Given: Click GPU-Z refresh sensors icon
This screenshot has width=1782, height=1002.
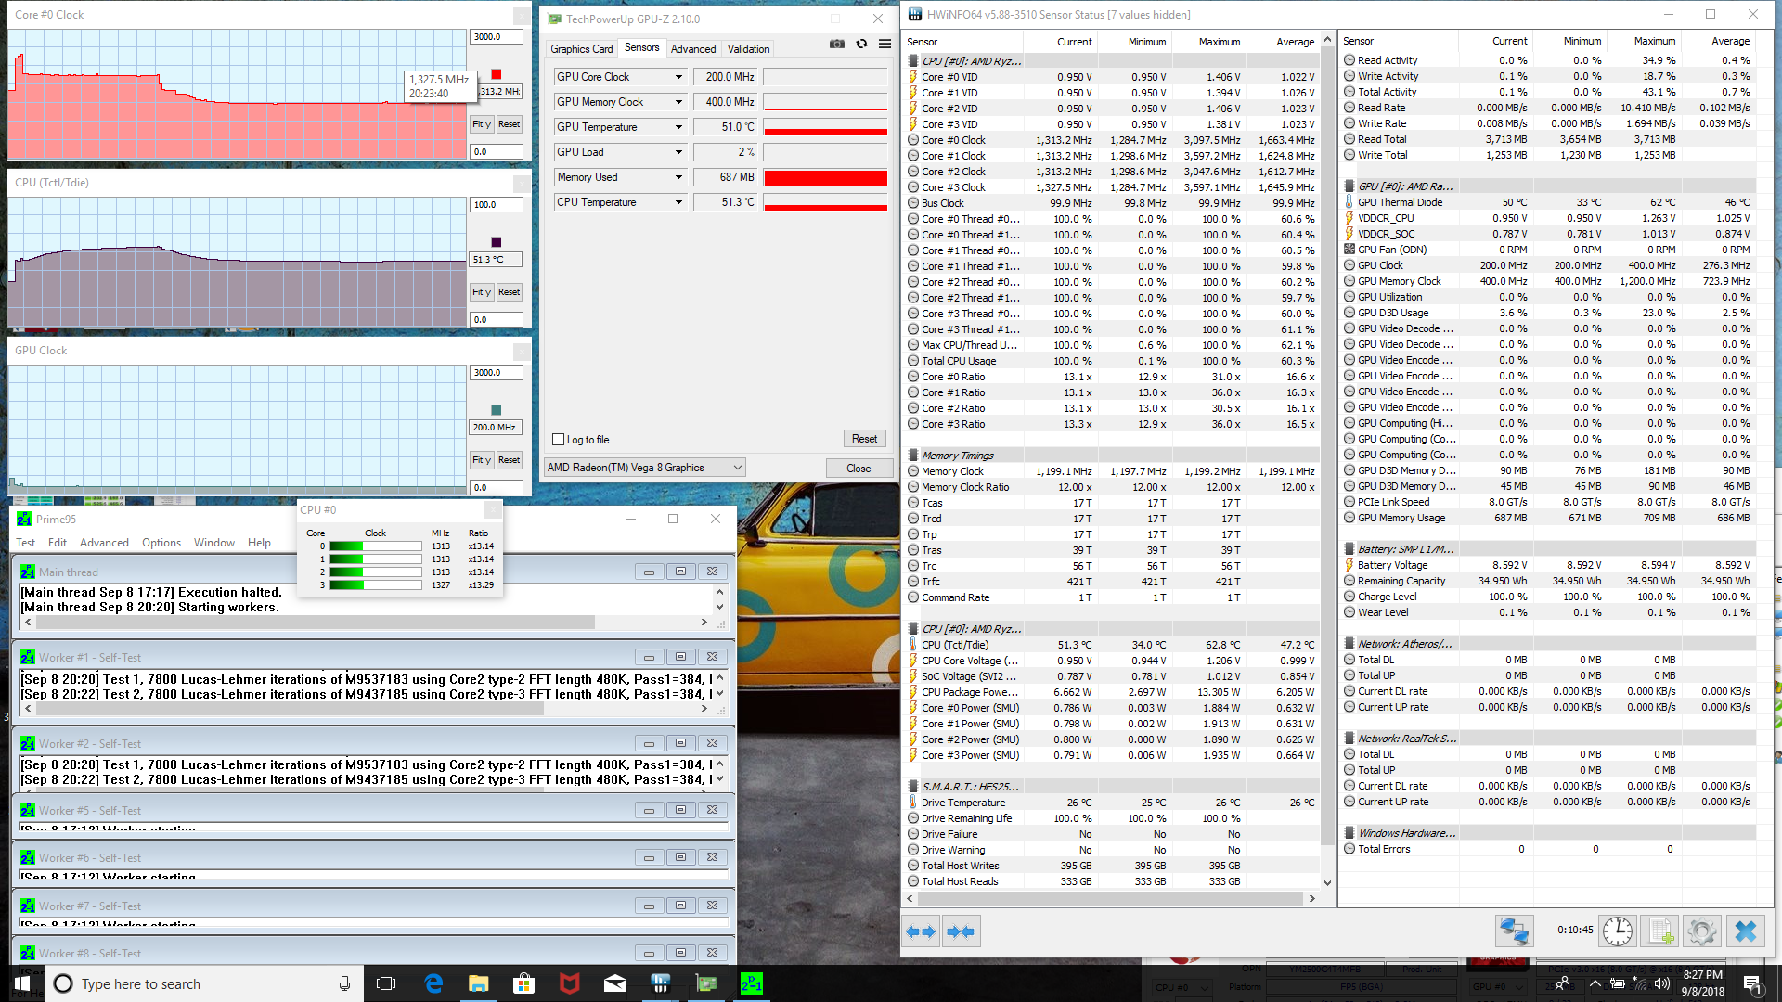Looking at the screenshot, I should click(x=861, y=44).
